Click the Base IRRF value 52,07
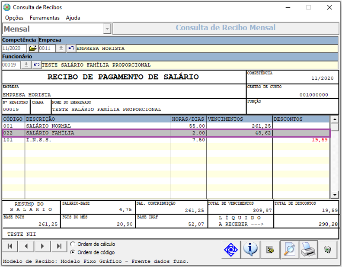Viewport: 342px width, 267px height. (x=196, y=224)
